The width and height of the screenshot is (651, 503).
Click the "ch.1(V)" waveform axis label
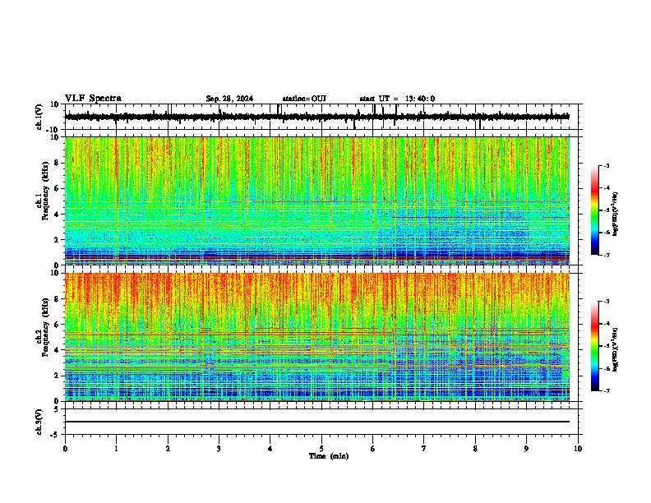coord(39,117)
